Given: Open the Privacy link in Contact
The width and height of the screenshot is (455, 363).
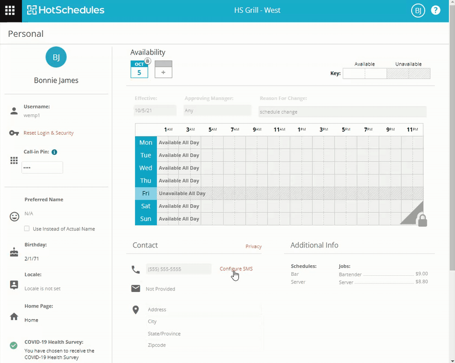Looking at the screenshot, I should point(253,247).
